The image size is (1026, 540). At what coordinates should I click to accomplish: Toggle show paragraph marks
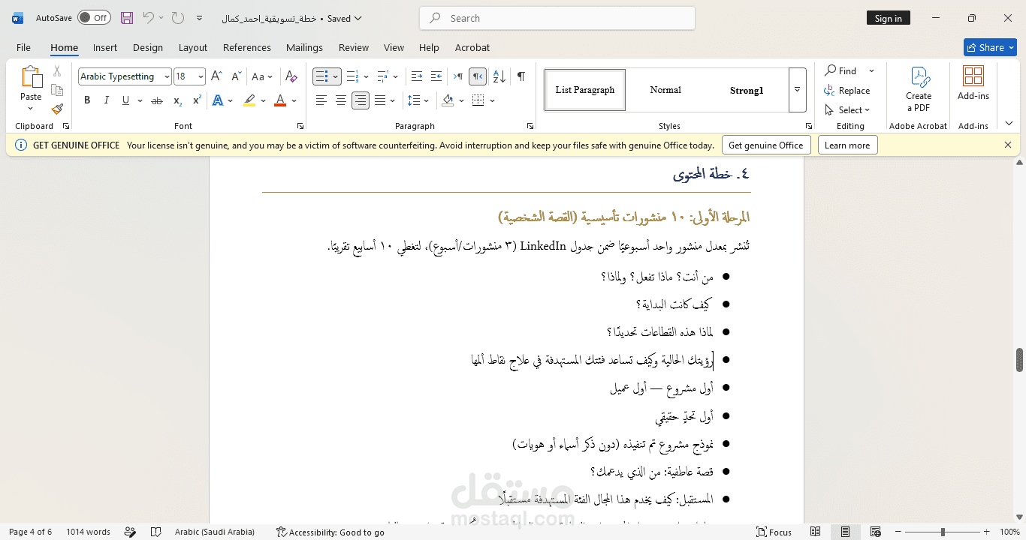[521, 76]
